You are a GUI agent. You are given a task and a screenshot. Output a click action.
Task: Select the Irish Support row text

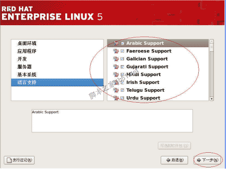143,82
